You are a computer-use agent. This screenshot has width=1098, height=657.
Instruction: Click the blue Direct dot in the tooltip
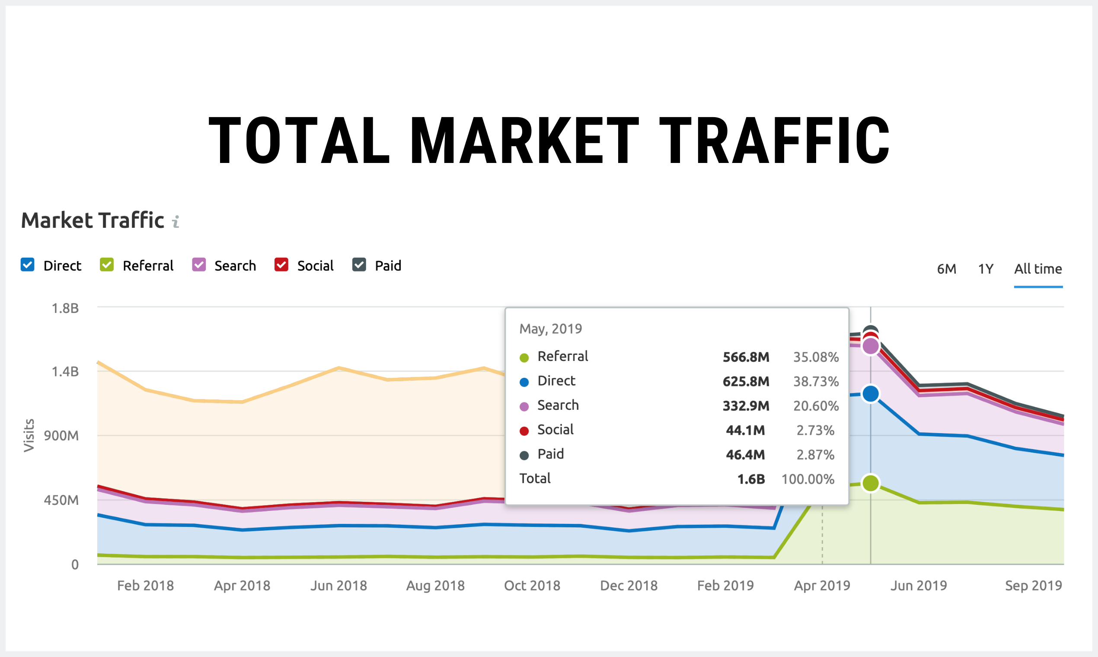tap(525, 381)
